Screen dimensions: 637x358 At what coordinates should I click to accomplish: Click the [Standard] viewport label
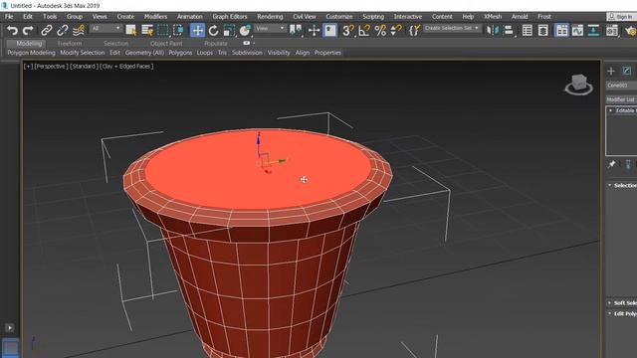[84, 67]
